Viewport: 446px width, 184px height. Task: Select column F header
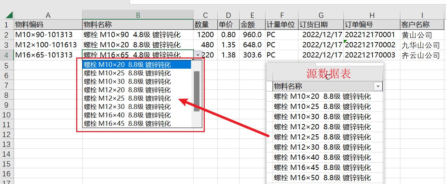[282, 15]
